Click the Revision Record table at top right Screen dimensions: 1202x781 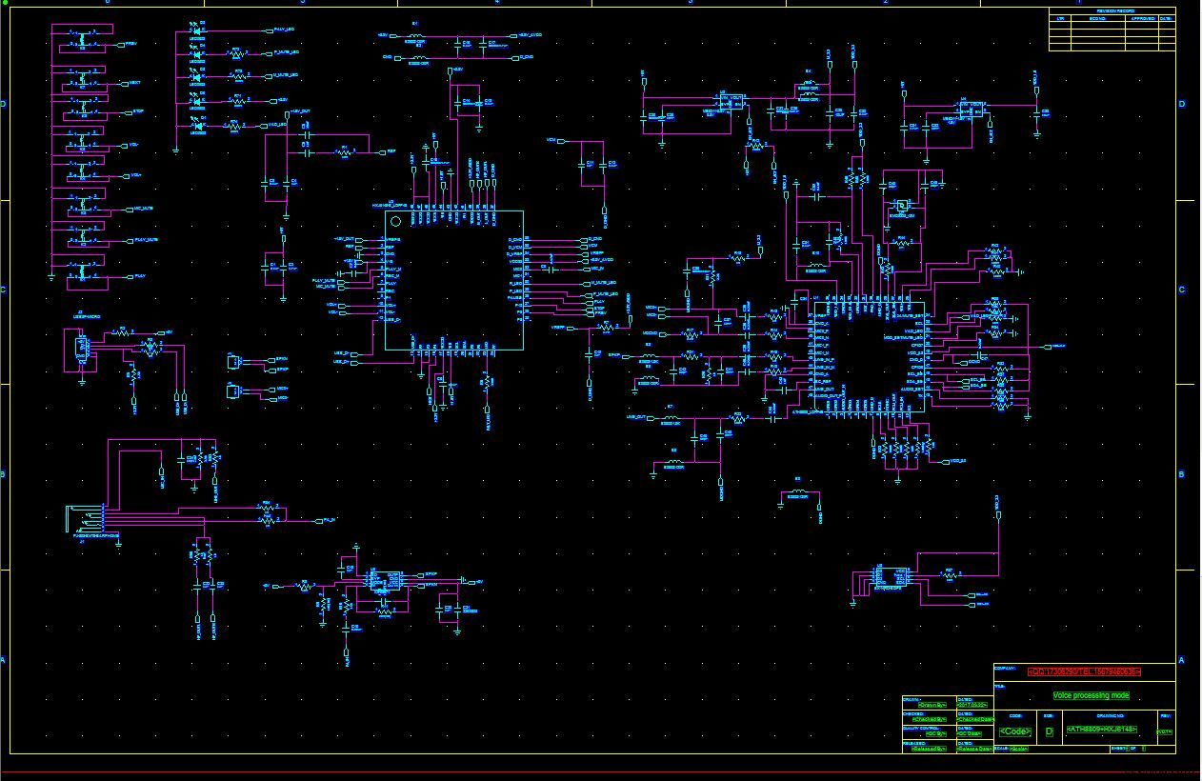1112,30
